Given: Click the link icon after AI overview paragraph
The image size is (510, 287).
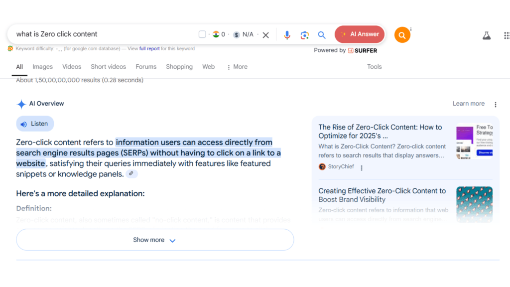Looking at the screenshot, I should point(131,174).
